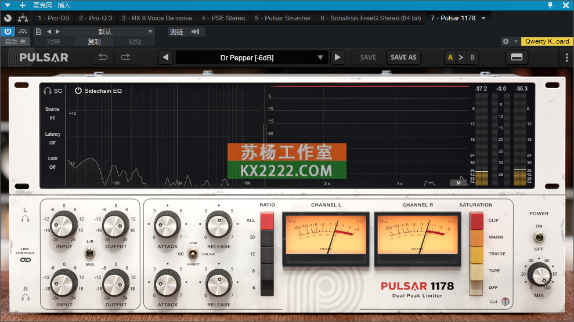The image size is (574, 322).
Task: Add an insert with the plus icon
Action: pos(22,5)
